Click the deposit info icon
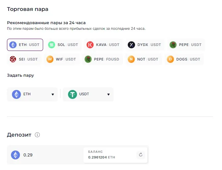This screenshot has height=170, width=222. [x=37, y=135]
